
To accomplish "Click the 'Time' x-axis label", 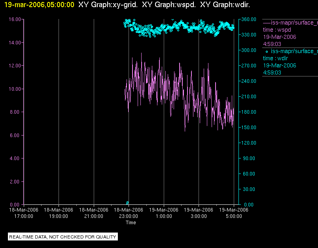I will pos(131,223).
